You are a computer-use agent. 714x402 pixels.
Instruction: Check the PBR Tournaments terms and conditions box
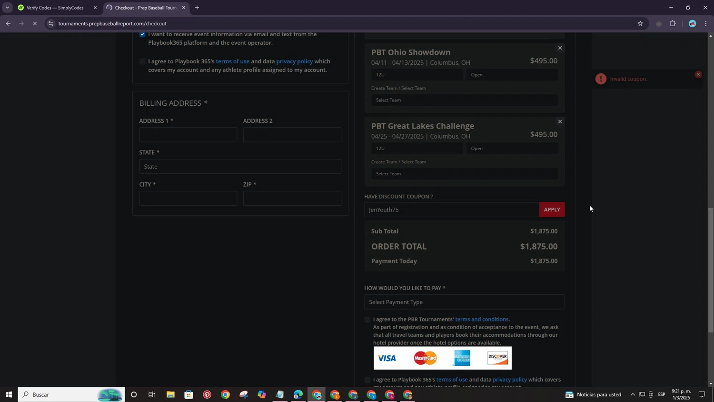(x=367, y=320)
